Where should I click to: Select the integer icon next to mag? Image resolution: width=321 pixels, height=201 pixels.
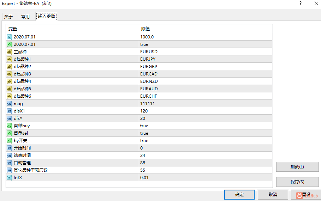pos(10,104)
